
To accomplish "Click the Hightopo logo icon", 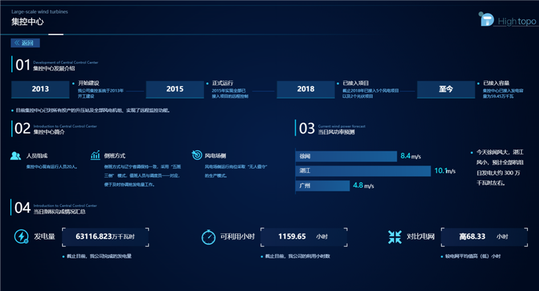I will 486,19.
